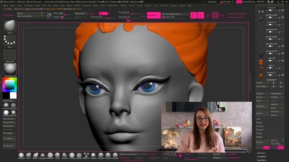Select the Pinch brush icon
Screen dimensions: 289x162
click(57, 155)
